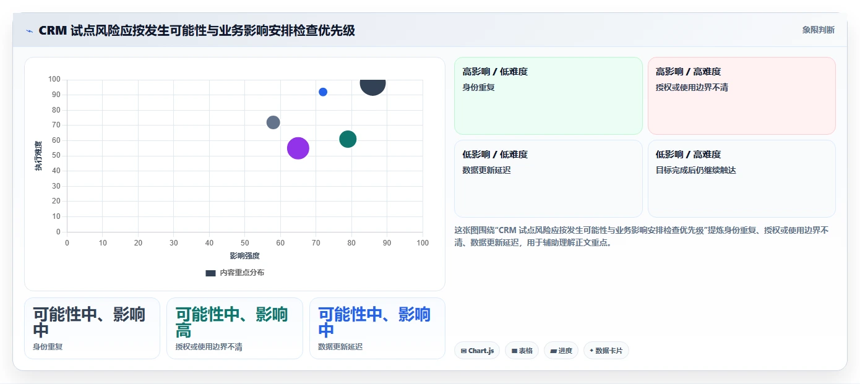This screenshot has width=860, height=384.
Task: Click the 象限判断 label in the header
Action: pos(818,30)
